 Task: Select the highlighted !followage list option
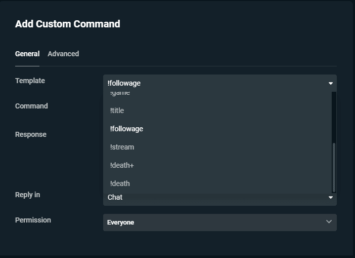click(x=126, y=129)
